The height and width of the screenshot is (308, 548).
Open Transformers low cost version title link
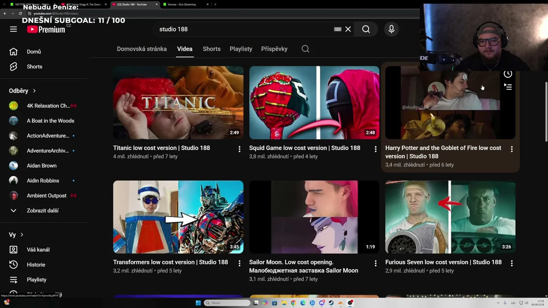coord(170,262)
